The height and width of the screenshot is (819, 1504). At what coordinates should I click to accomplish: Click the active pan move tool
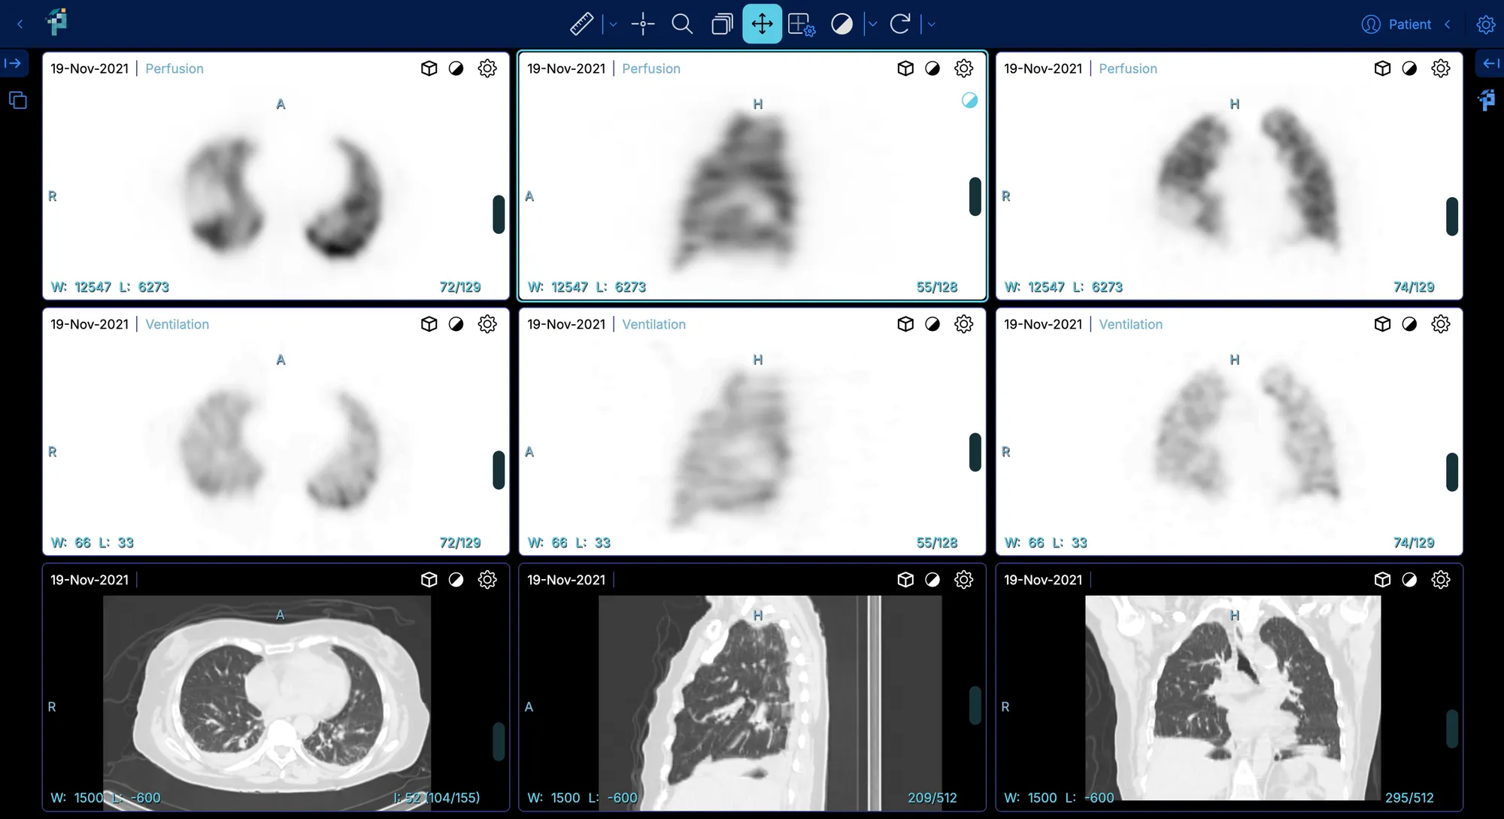pyautogui.click(x=762, y=24)
